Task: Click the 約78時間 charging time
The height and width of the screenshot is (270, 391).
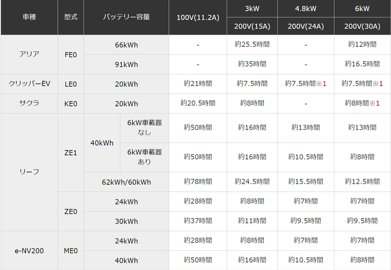Action: 198,182
